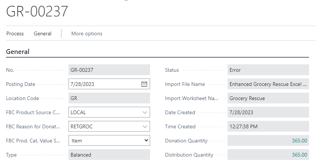Expand the FBC Reason for Donation dropdown

(x=144, y=126)
